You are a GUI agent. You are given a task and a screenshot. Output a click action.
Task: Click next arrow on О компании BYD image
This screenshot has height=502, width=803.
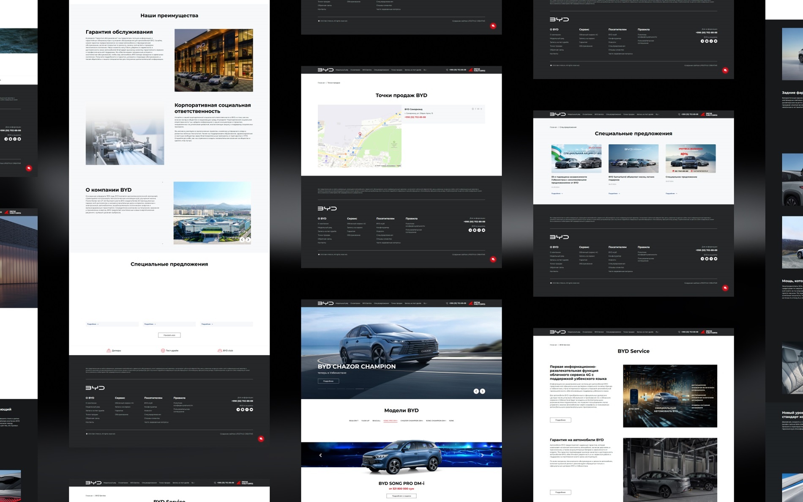point(248,239)
